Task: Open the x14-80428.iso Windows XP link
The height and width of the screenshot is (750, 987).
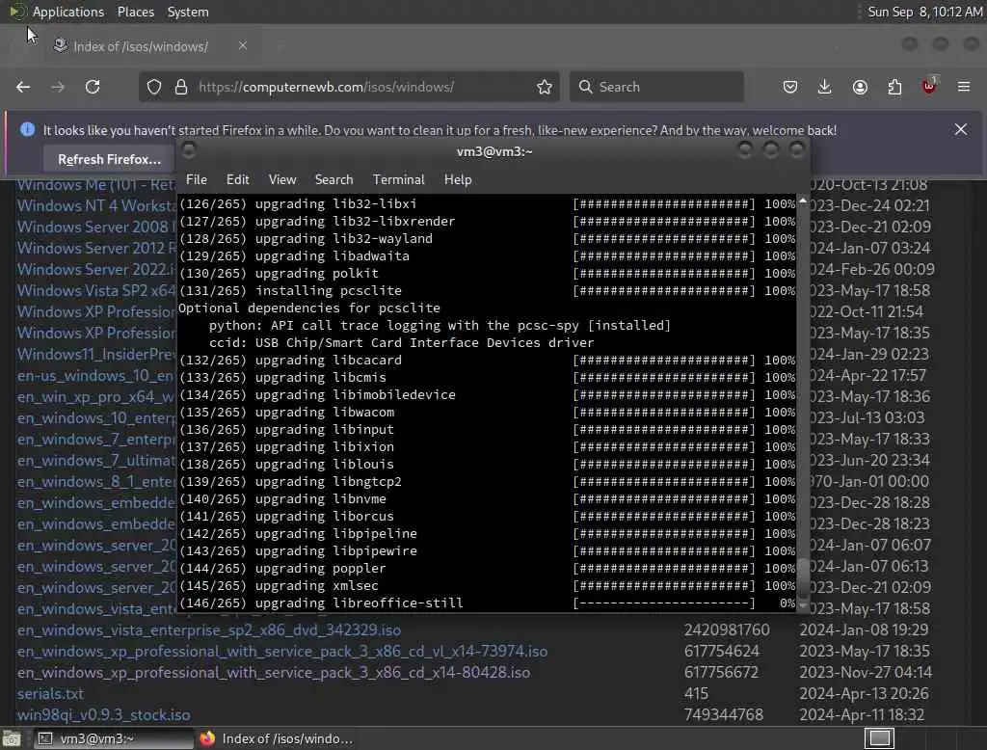Action: [273, 673]
